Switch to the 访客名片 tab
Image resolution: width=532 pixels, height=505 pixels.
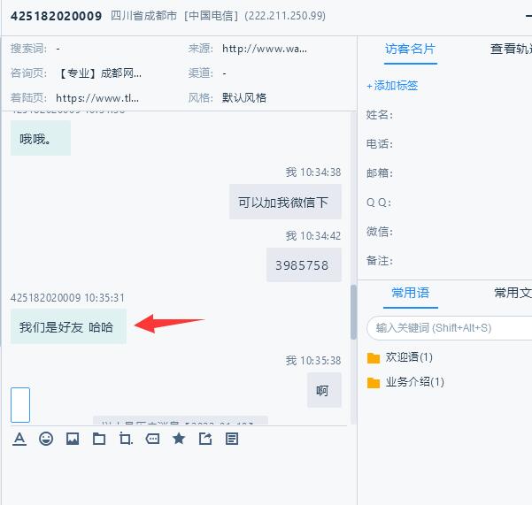410,50
